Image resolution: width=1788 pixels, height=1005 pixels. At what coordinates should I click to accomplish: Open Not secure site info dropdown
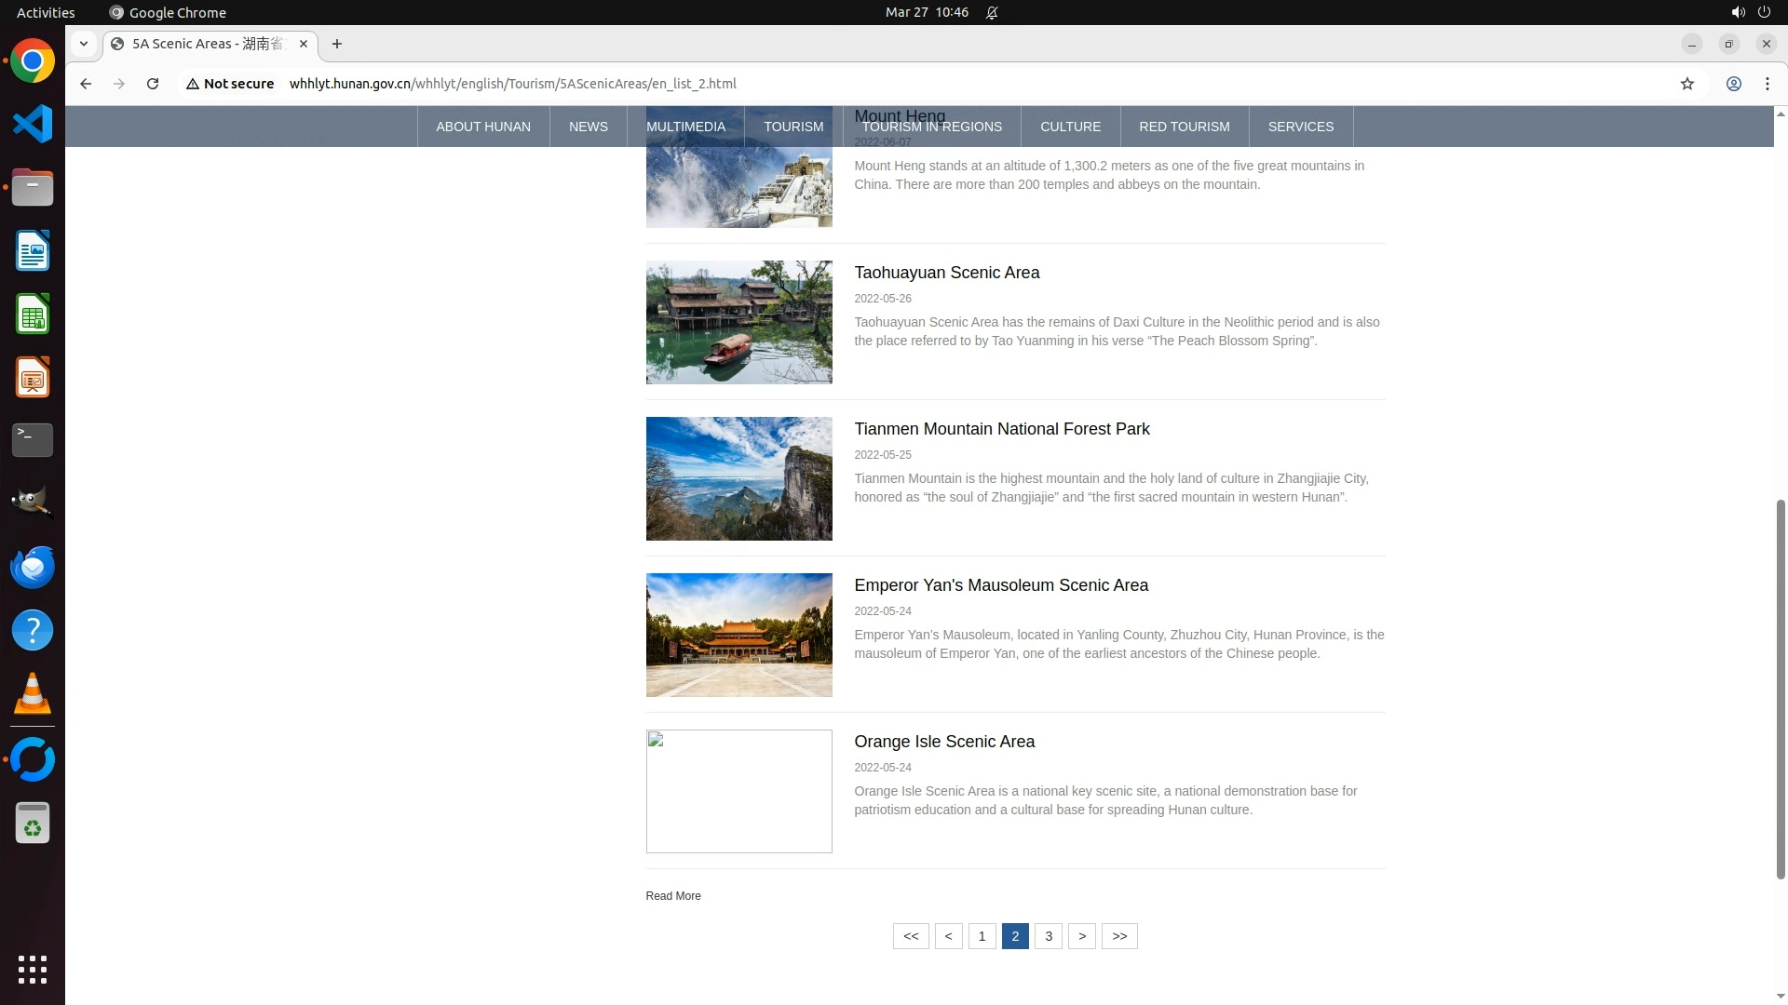click(x=230, y=84)
